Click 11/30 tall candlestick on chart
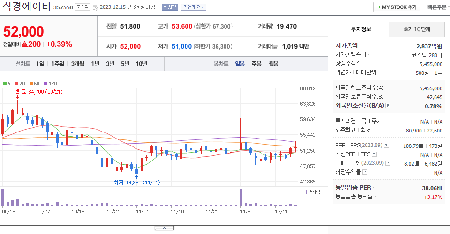The image size is (450, 234). pos(240,135)
